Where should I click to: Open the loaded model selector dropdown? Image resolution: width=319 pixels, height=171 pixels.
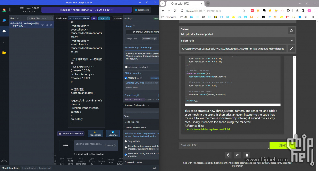click(x=86, y=10)
